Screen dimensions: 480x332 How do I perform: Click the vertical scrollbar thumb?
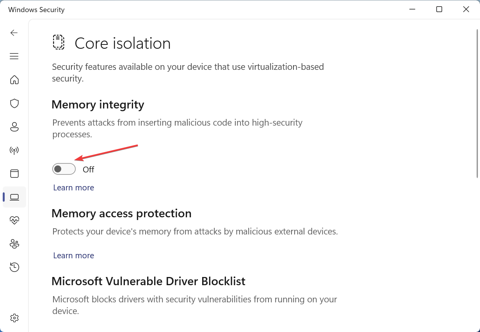tap(477, 103)
